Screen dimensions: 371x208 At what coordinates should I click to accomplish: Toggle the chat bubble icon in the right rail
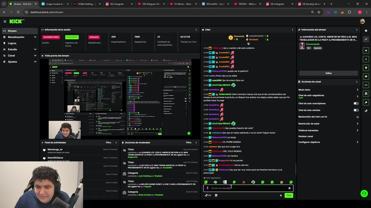(366, 76)
